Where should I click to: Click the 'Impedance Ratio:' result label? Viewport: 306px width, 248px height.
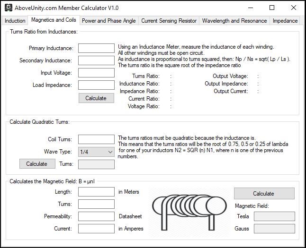point(140,91)
